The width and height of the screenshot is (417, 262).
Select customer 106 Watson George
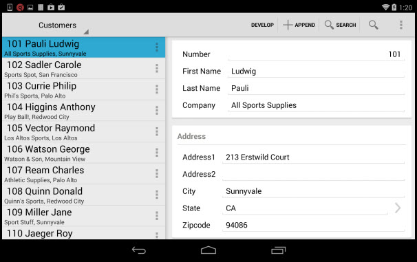tap(83, 153)
